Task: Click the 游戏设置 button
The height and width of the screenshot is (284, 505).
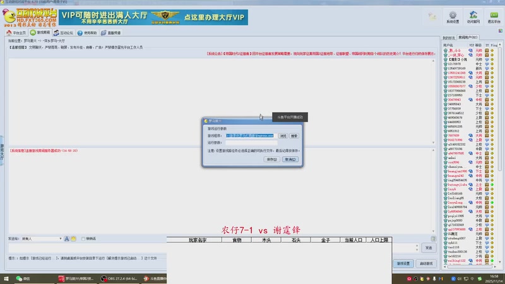Action: (403, 263)
